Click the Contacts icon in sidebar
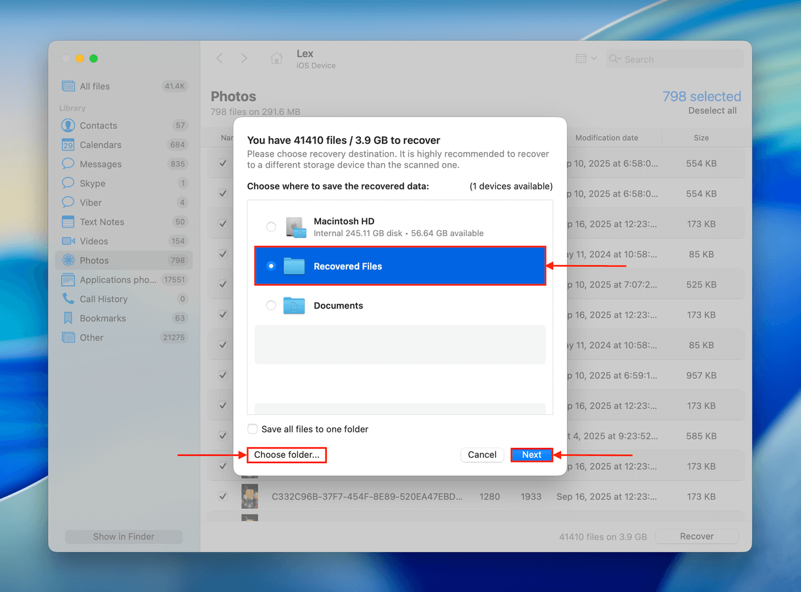Viewport: 801px width, 592px height. (68, 126)
